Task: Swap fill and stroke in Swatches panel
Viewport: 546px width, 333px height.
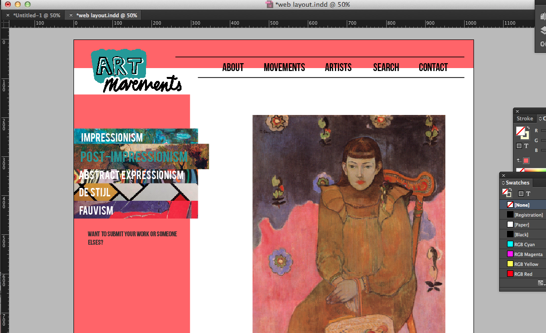Action: pyautogui.click(x=510, y=190)
